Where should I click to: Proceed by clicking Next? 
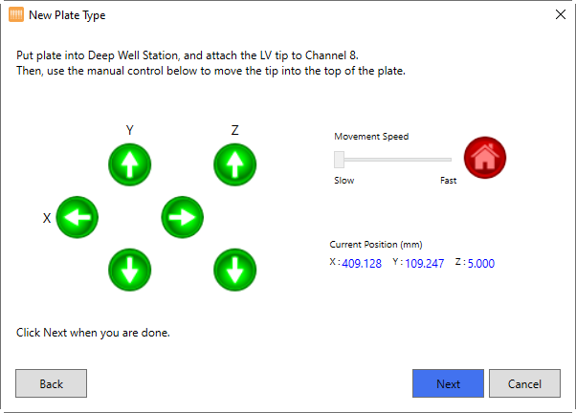point(448,383)
